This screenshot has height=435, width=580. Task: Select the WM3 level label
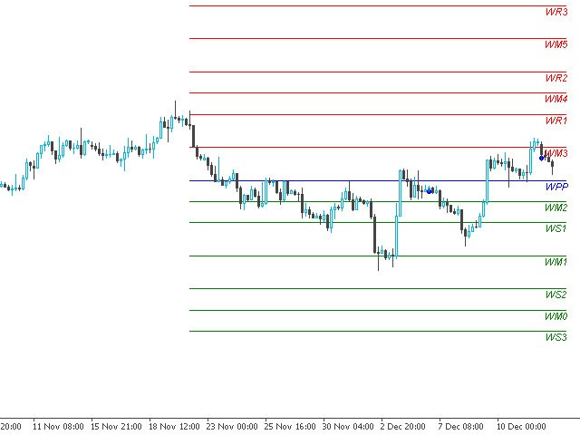[x=556, y=153]
